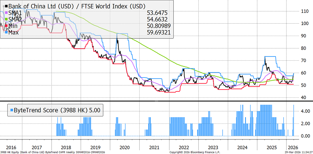
Task: Select the SMA1 legend label
Action: pyautogui.click(x=15, y=13)
